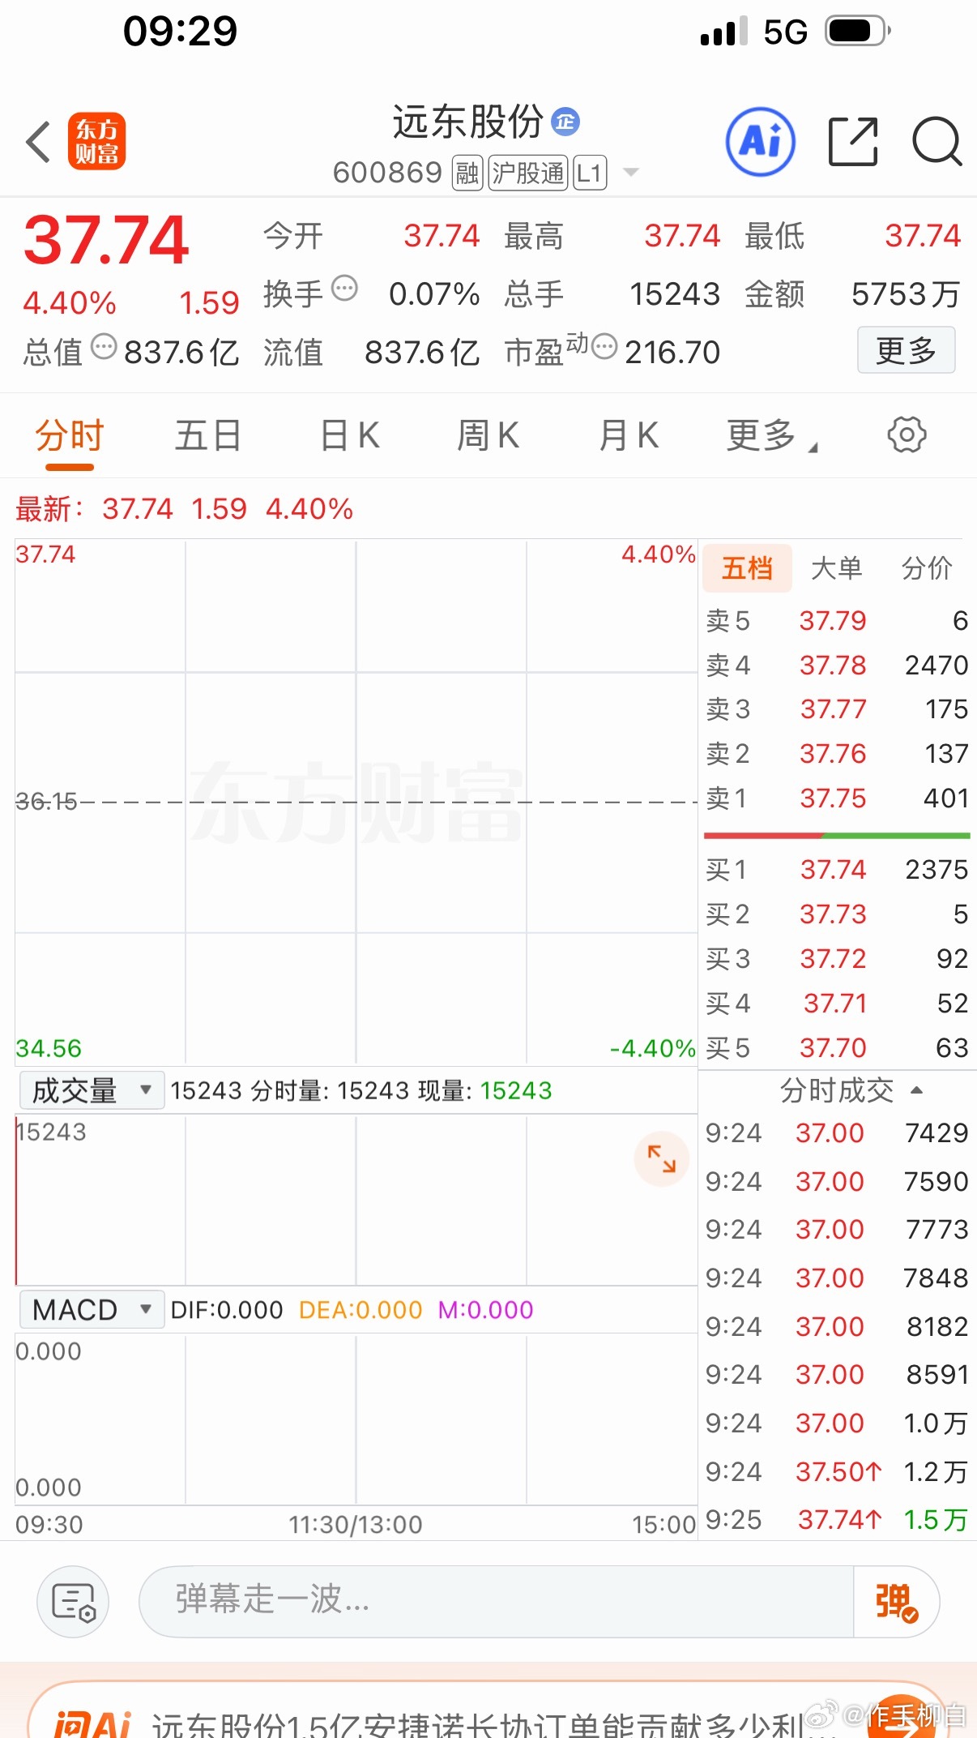Tap the blue enterprise badge by 远东股份

click(565, 122)
